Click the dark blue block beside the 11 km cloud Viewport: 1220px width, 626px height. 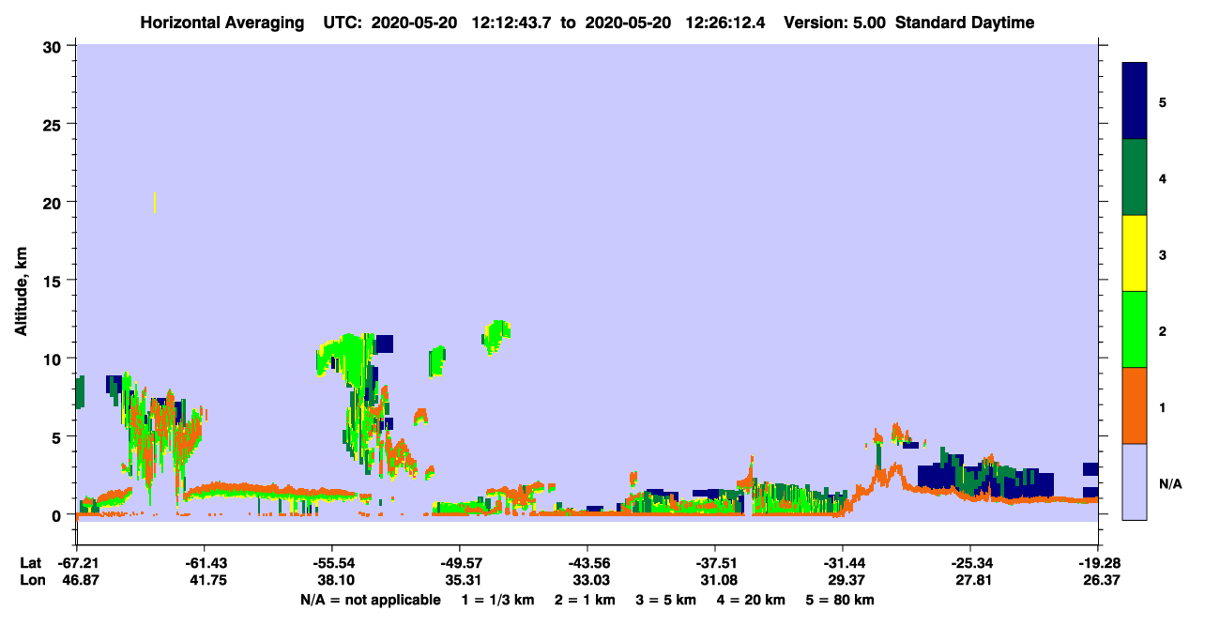tap(385, 344)
